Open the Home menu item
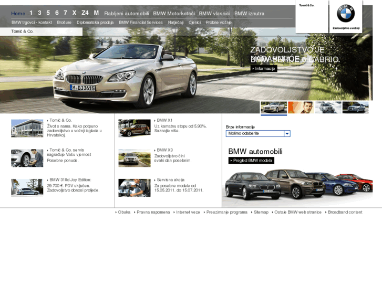The width and height of the screenshot is (382, 286). click(x=18, y=14)
